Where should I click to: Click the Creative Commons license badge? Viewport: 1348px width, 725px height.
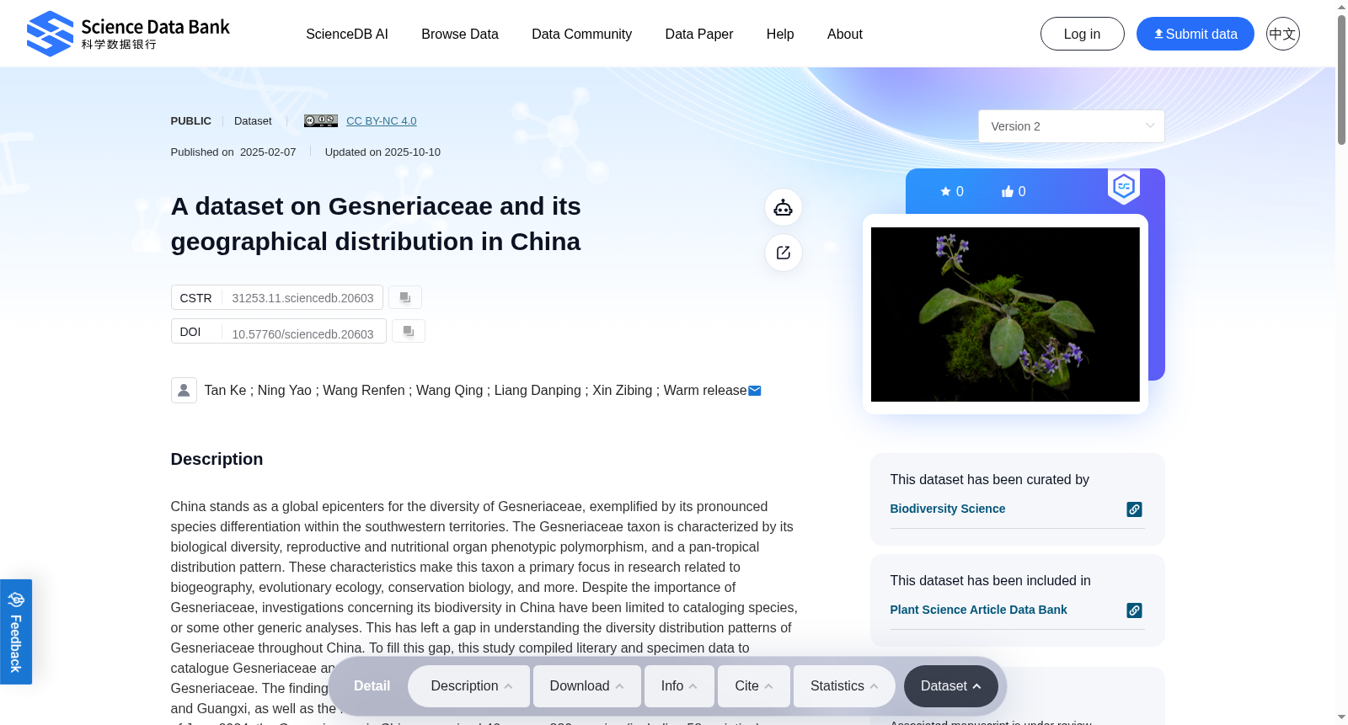[x=321, y=121]
